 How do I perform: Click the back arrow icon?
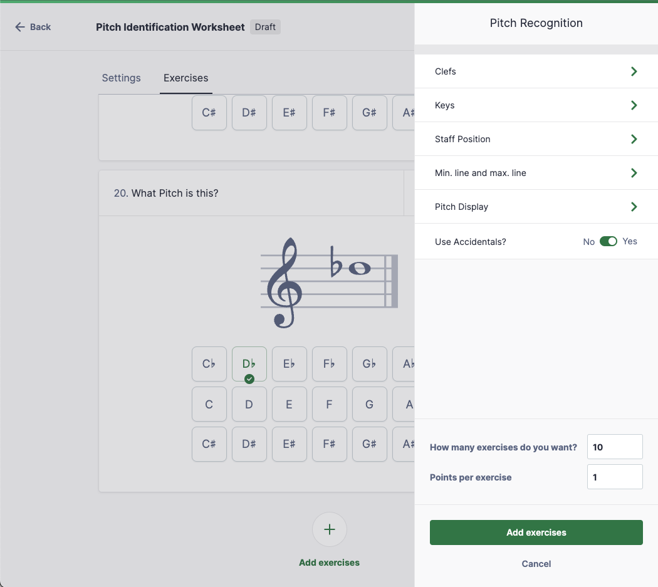18,27
